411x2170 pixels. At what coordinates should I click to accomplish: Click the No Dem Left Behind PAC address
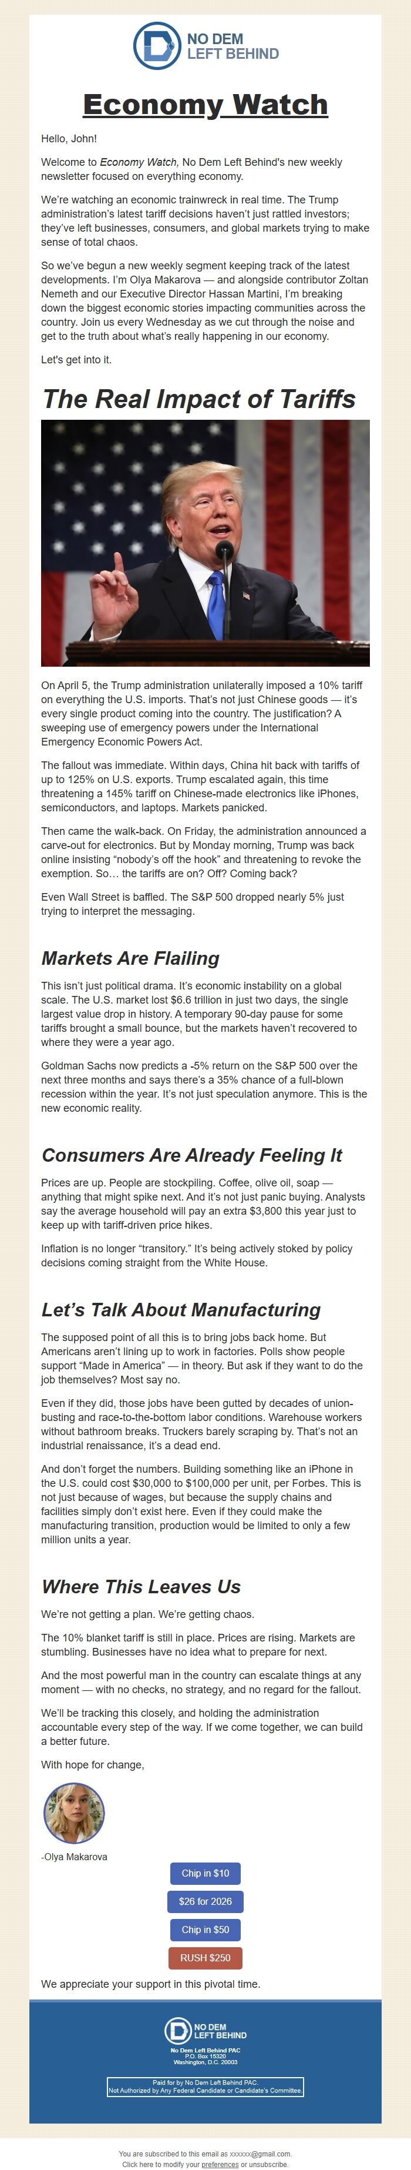[205, 2057]
